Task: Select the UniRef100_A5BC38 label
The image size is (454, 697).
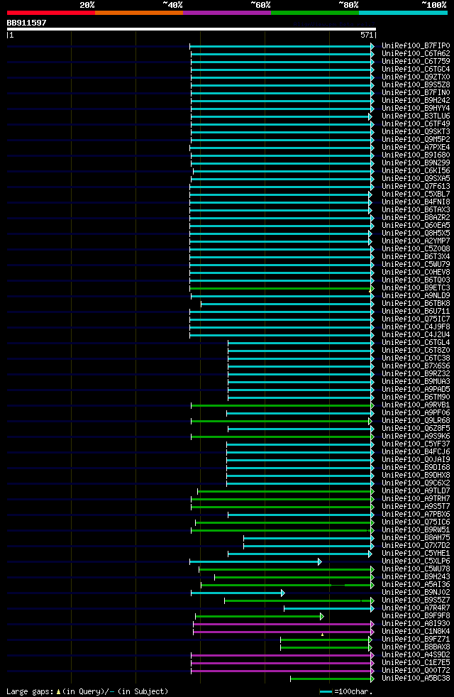Action: click(x=416, y=679)
